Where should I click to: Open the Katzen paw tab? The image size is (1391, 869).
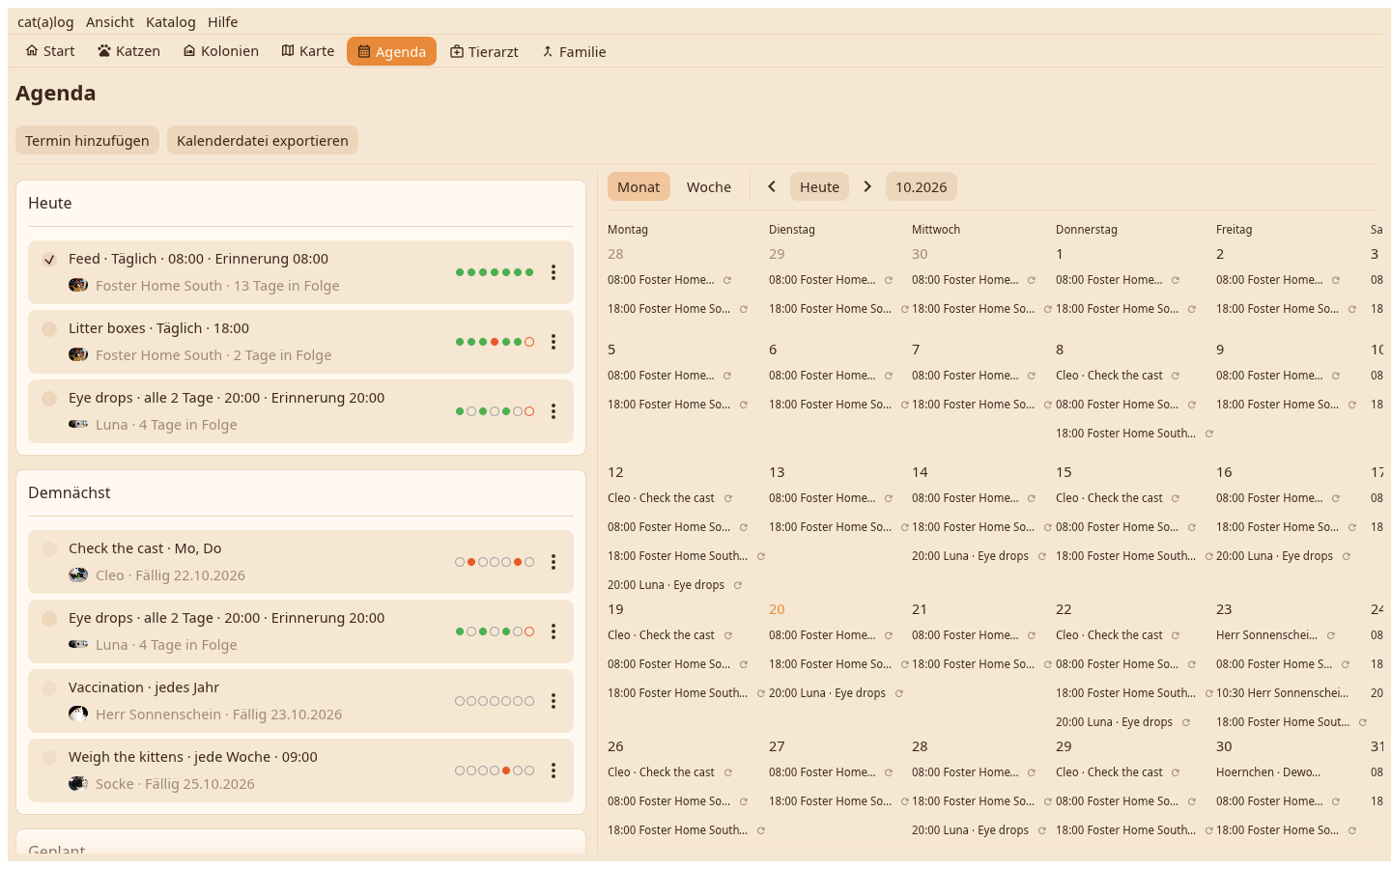[128, 51]
